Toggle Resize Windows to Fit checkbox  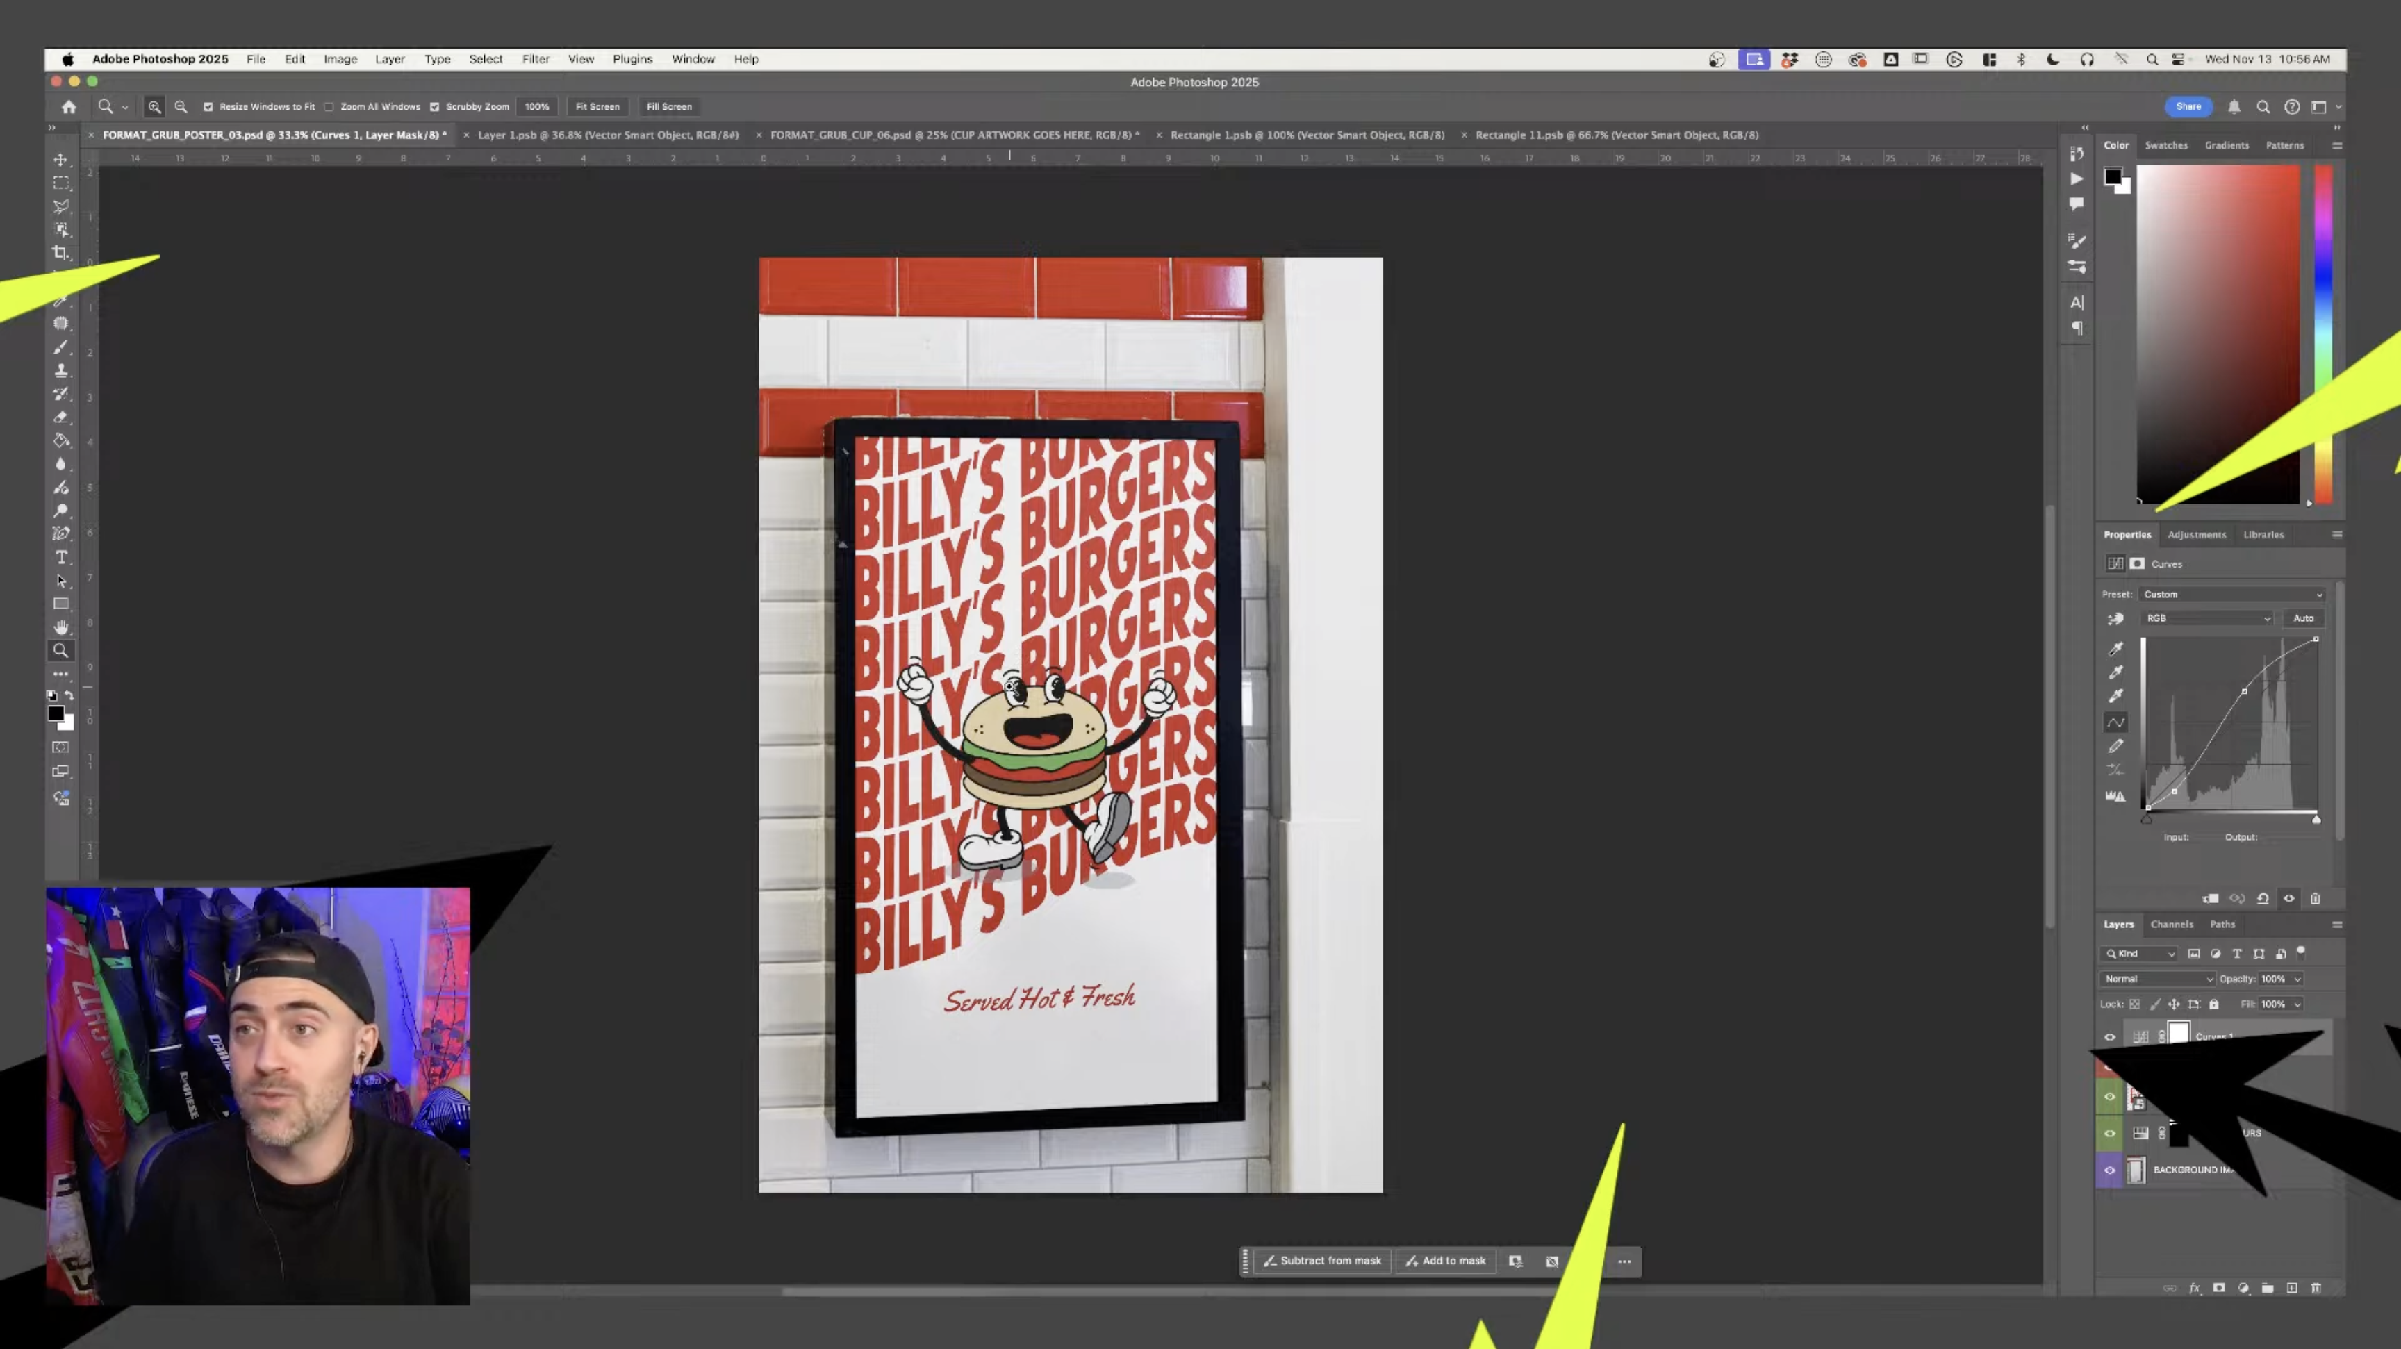[x=208, y=106]
